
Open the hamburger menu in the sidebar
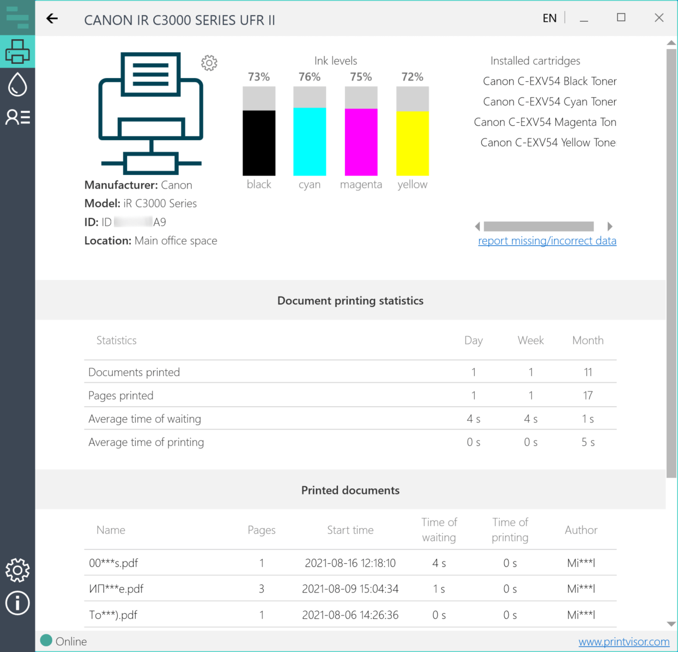[x=17, y=17]
